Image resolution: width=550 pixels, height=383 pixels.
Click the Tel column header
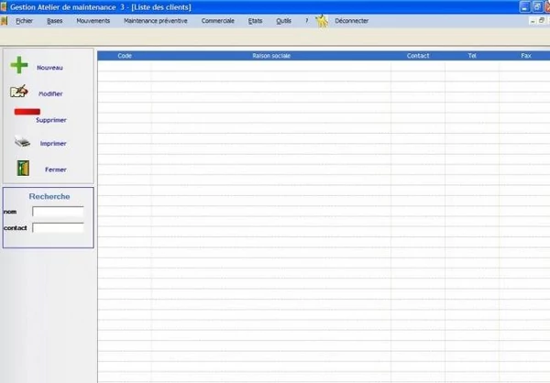pyautogui.click(x=472, y=56)
